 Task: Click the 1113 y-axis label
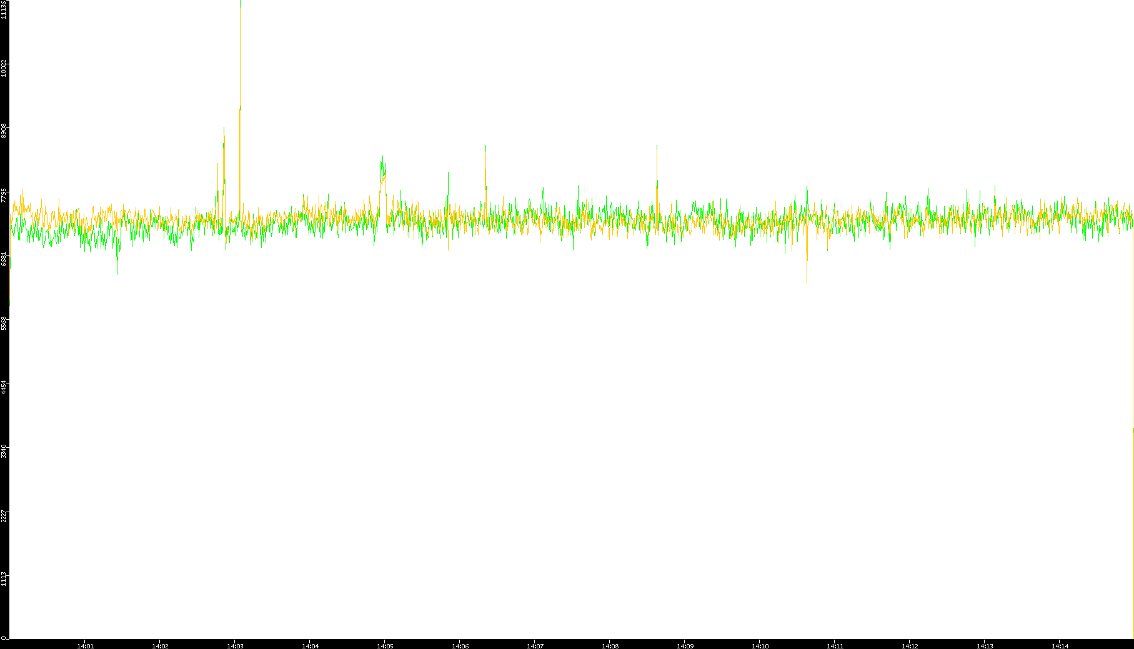click(4, 578)
